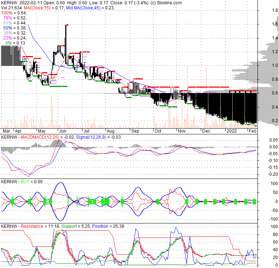Click the green 'Support' legend label

click(x=69, y=226)
